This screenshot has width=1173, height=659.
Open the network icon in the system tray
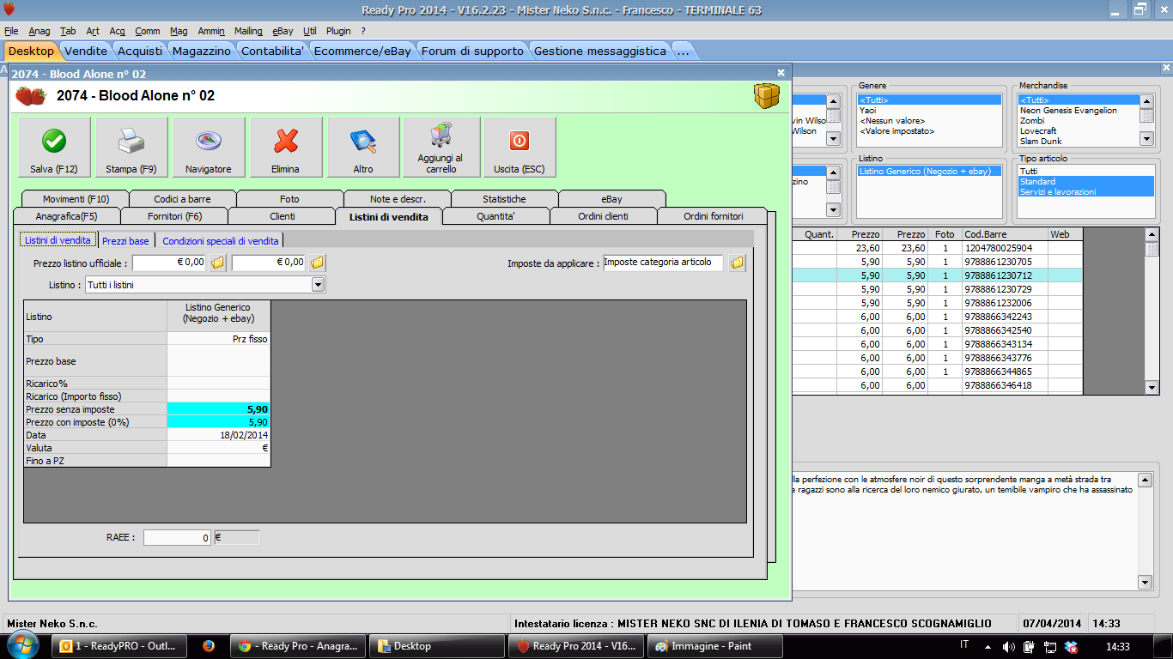(1048, 646)
